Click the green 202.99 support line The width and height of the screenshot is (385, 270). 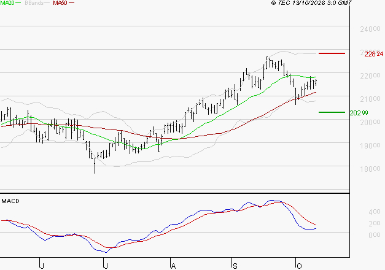(332, 112)
